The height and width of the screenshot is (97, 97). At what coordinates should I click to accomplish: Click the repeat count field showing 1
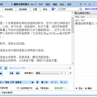tap(65, 73)
